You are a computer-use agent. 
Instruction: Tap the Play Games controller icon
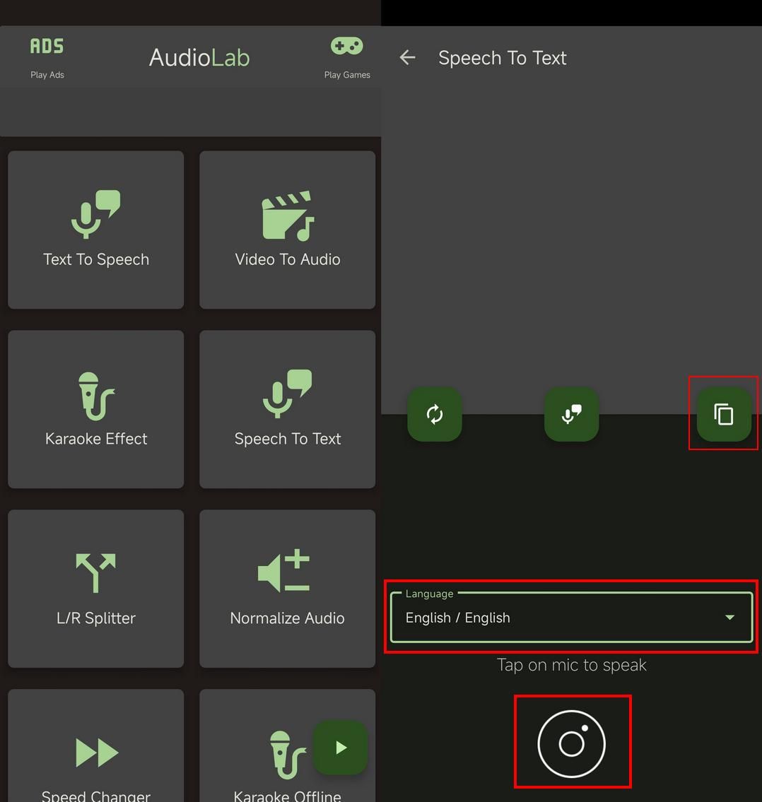(346, 46)
